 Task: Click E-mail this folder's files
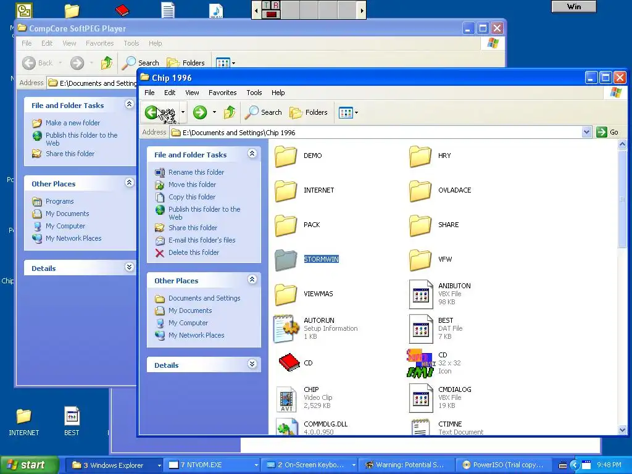click(202, 240)
